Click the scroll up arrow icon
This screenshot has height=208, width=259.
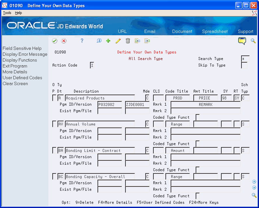pos(254,182)
